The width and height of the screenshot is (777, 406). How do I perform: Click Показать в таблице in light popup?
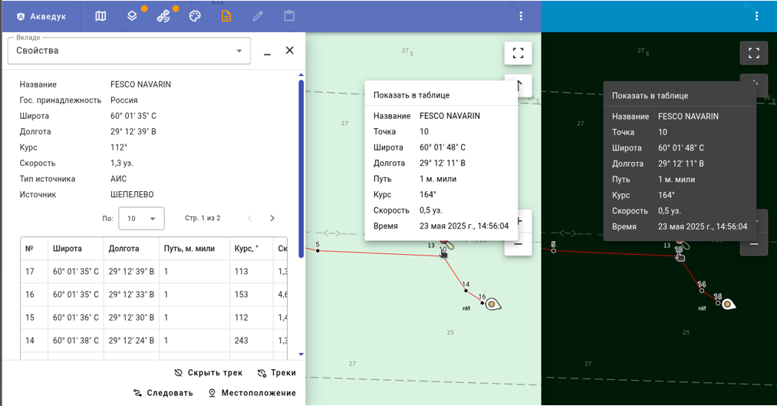tap(411, 95)
